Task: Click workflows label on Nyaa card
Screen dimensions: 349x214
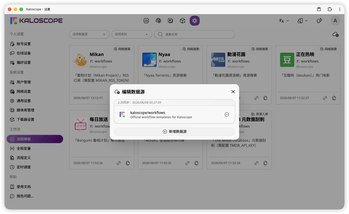Action: (x=172, y=61)
